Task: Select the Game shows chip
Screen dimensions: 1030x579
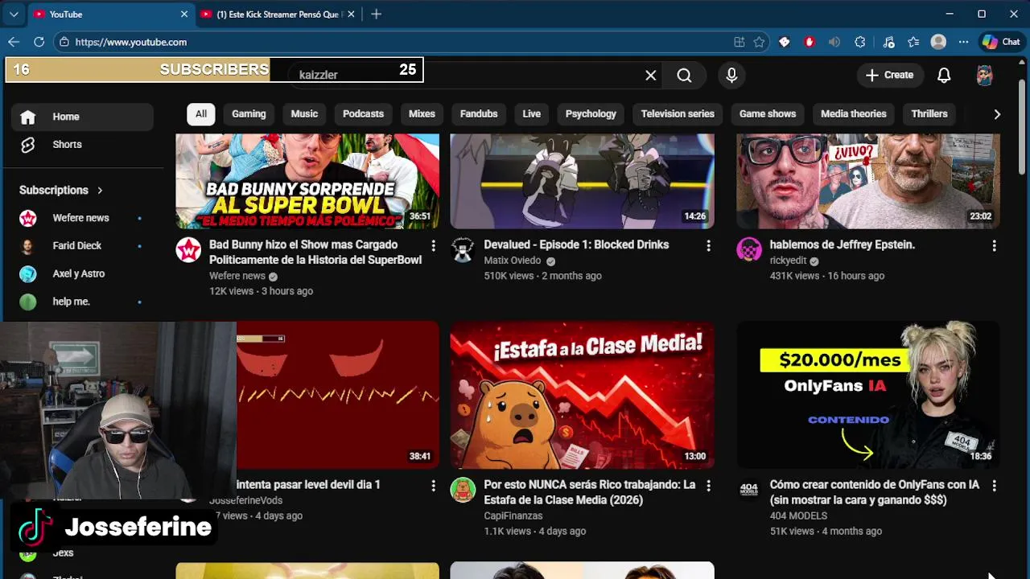Action: (768, 113)
